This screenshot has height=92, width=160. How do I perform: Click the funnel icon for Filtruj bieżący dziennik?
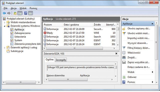pos(124,48)
